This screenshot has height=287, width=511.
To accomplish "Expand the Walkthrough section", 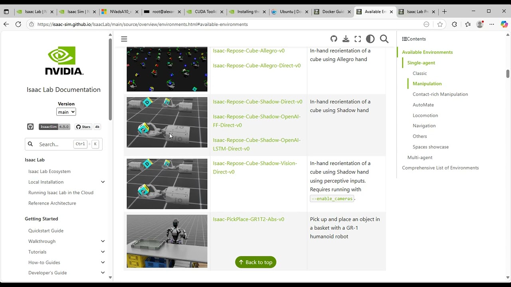I will pyautogui.click(x=103, y=241).
